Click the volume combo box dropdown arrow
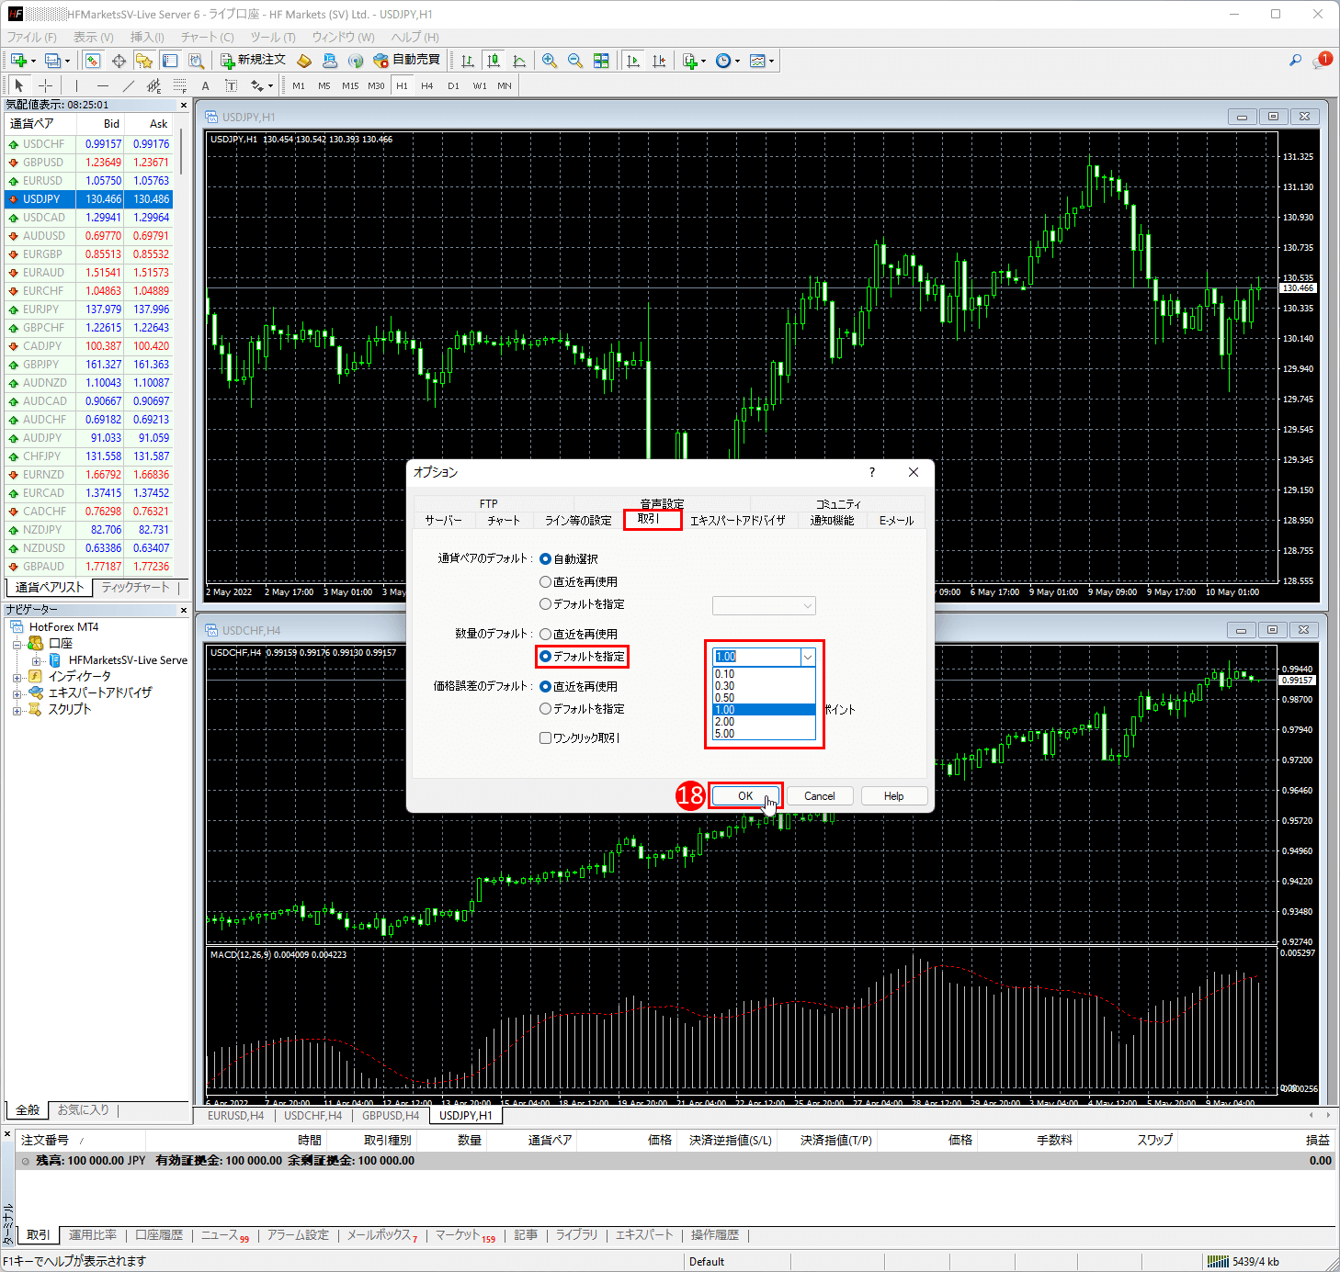Image resolution: width=1340 pixels, height=1272 pixels. pyautogui.click(x=807, y=657)
